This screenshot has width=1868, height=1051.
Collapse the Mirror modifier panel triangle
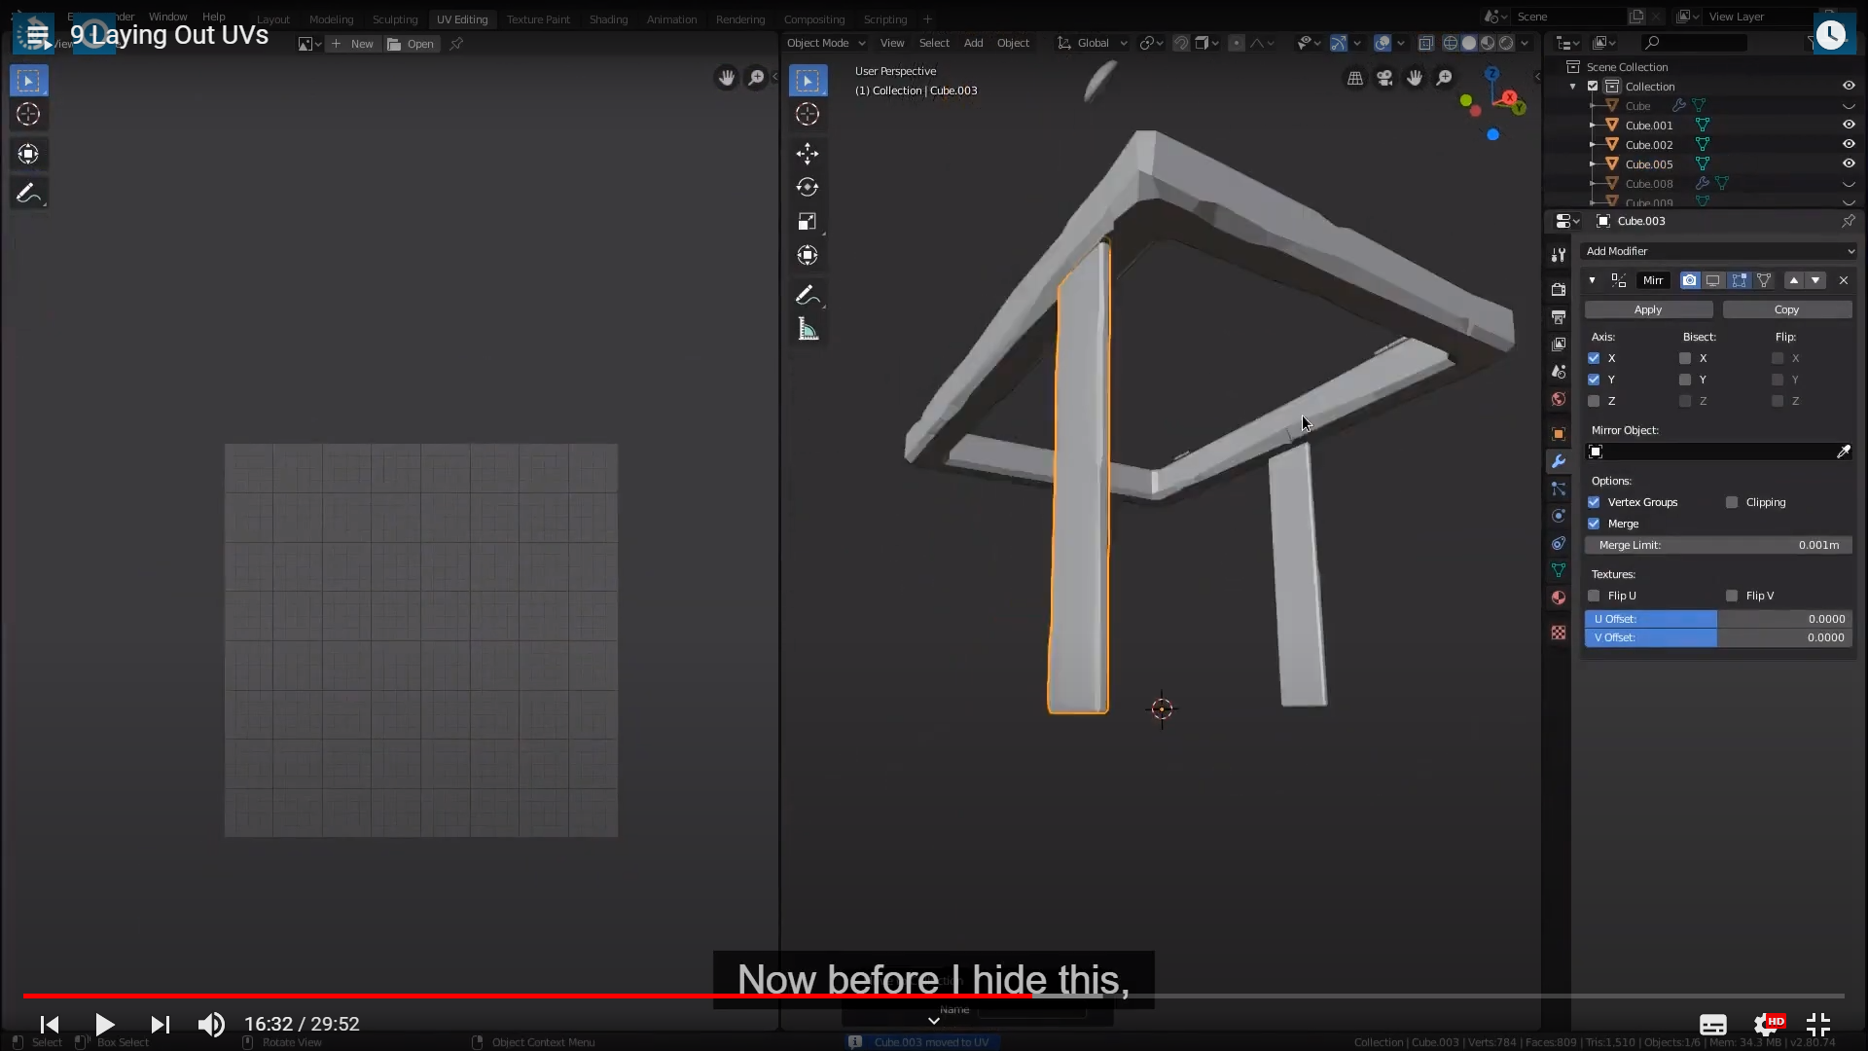[1592, 280]
